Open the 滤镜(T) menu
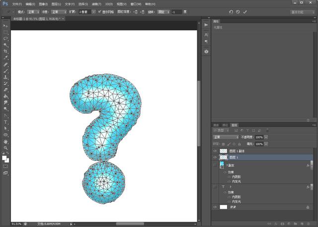This screenshot has height=227, width=318. (96, 4)
